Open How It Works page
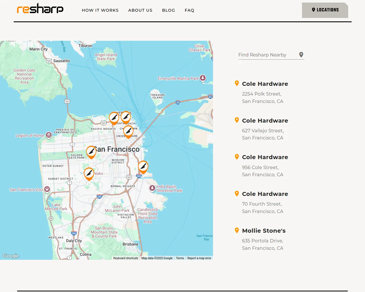 100,10
